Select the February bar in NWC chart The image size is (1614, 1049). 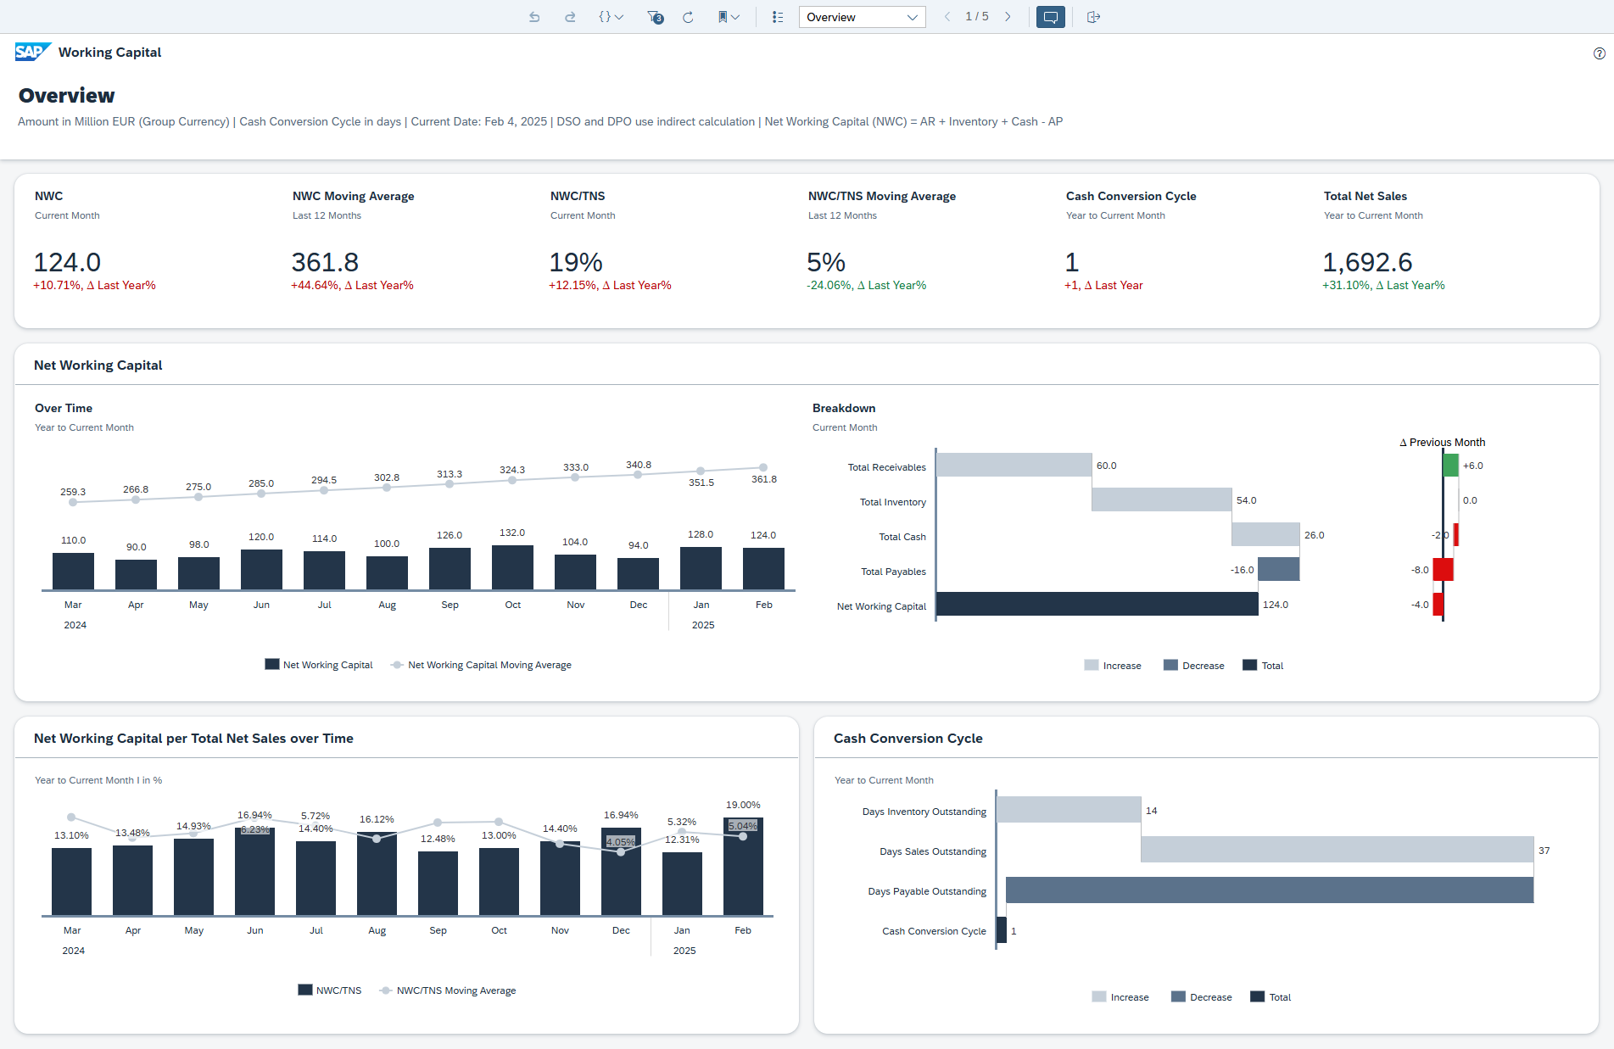pos(763,568)
